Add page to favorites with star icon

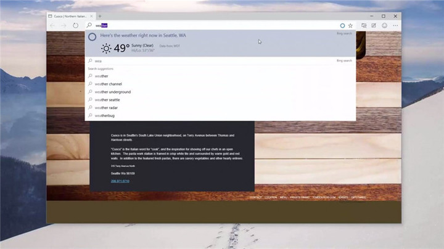pos(350,25)
